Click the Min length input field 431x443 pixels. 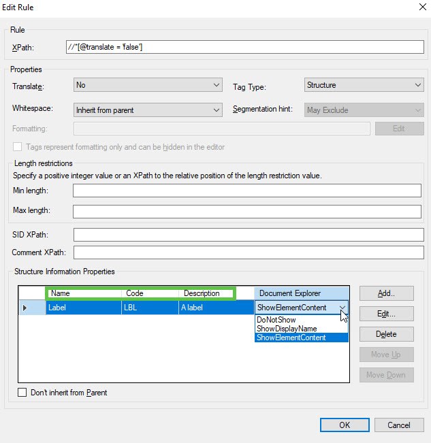pos(246,191)
